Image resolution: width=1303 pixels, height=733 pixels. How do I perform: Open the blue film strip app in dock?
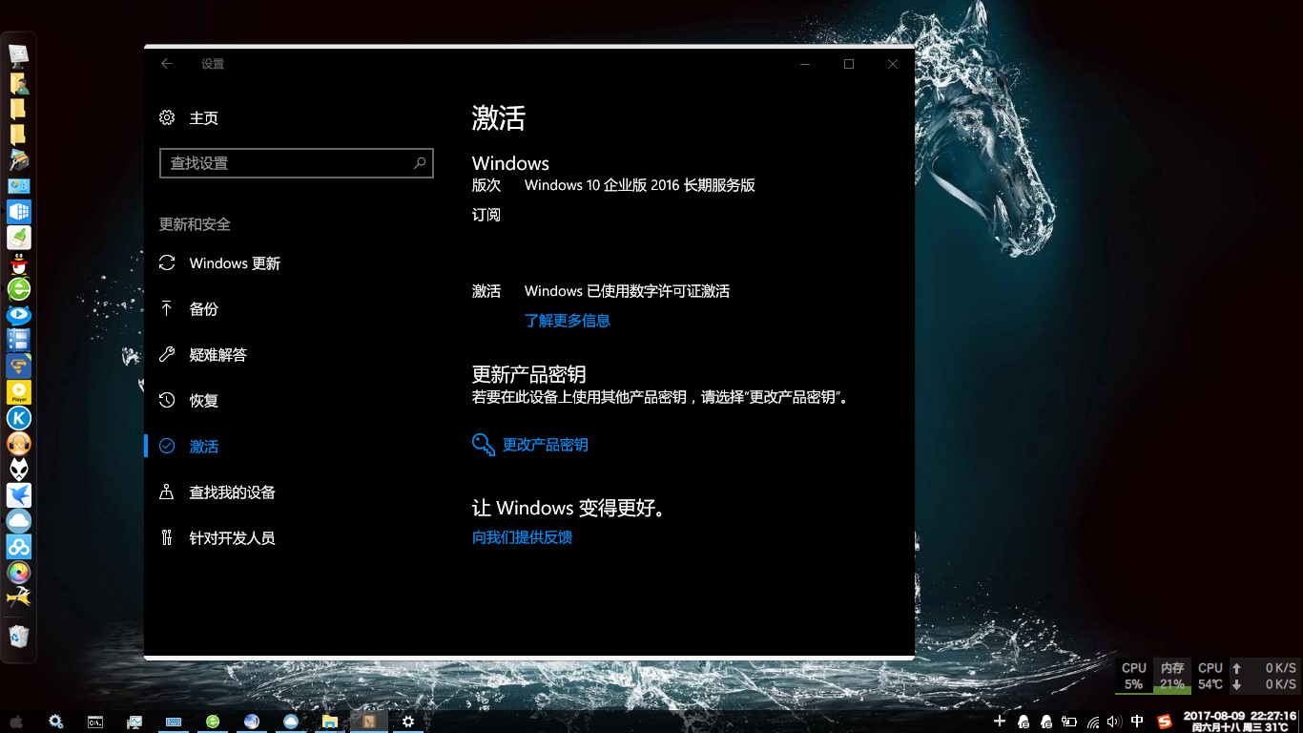pyautogui.click(x=19, y=341)
